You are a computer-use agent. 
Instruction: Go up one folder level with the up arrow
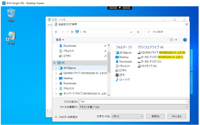(x=72, y=32)
